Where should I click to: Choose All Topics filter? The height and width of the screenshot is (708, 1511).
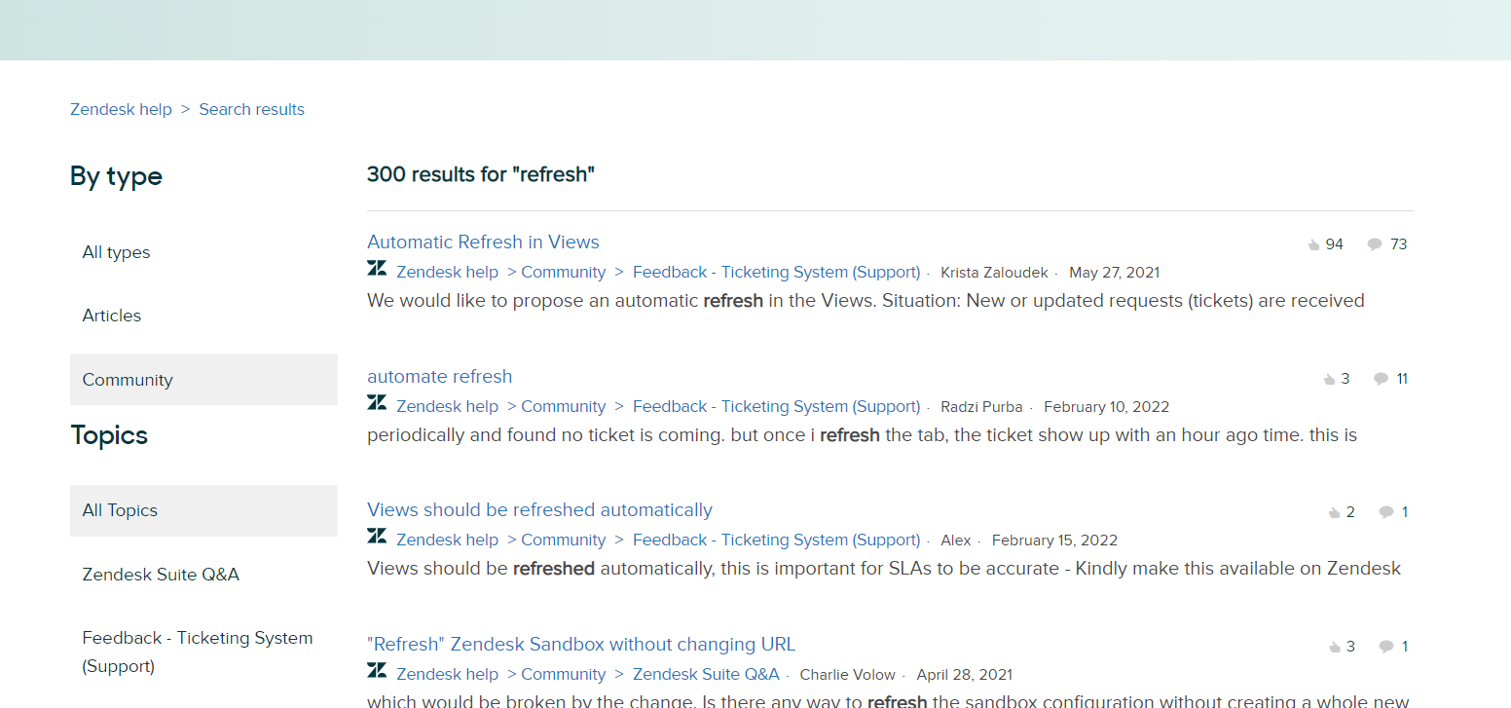(120, 510)
